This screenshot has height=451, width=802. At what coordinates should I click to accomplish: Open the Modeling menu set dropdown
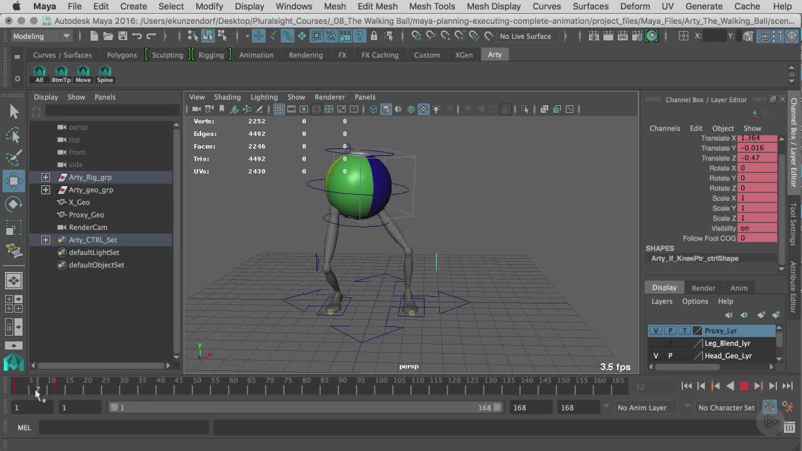(41, 36)
